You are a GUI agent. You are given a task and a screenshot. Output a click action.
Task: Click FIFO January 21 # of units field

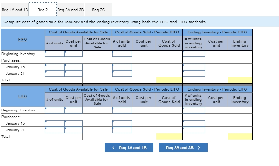coord(55,74)
